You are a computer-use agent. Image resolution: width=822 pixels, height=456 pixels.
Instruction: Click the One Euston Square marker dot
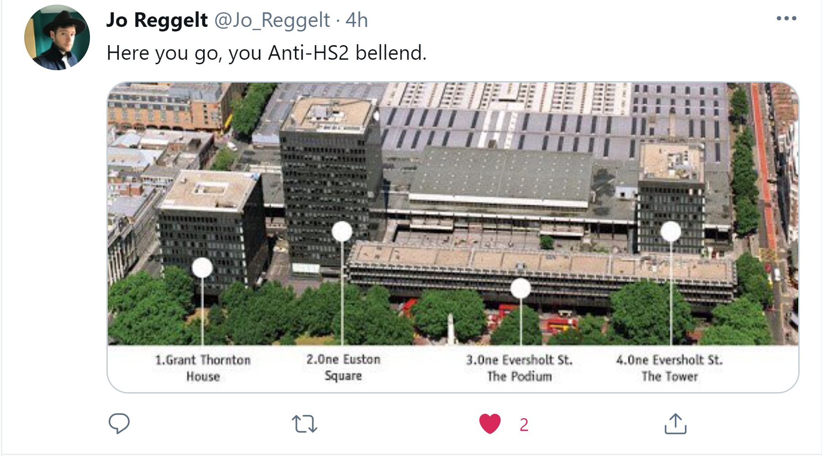point(342,232)
